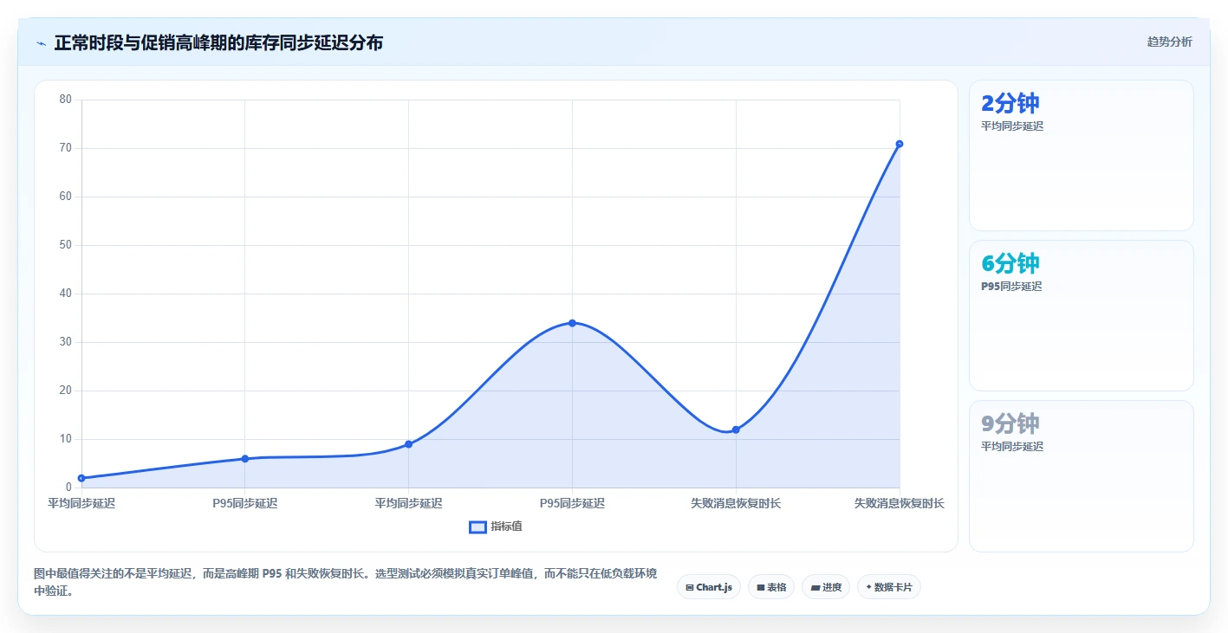This screenshot has height=633, width=1228.
Task: Click the blue legend color box
Action: click(x=478, y=526)
